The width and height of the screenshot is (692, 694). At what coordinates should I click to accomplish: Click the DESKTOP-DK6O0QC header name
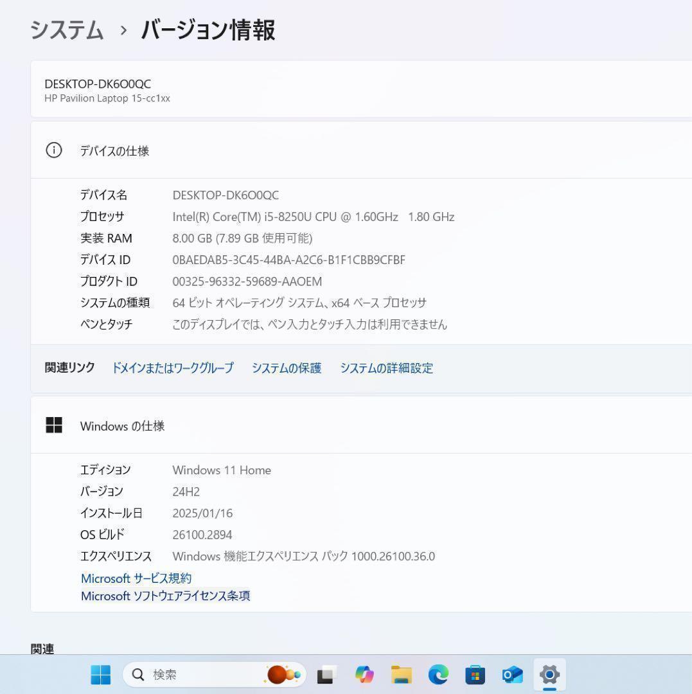tap(98, 84)
